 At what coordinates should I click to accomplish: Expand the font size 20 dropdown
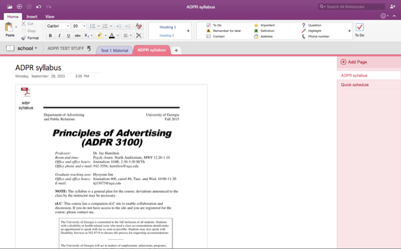(84, 26)
